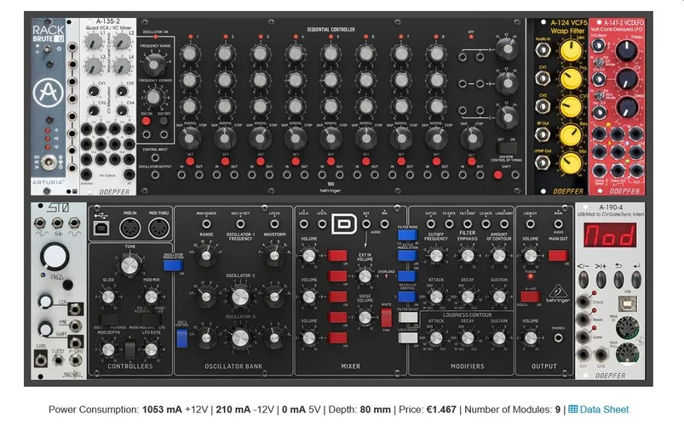Toggle the blue Filter Mode switch
This screenshot has width=684, height=425.
pyautogui.click(x=407, y=235)
